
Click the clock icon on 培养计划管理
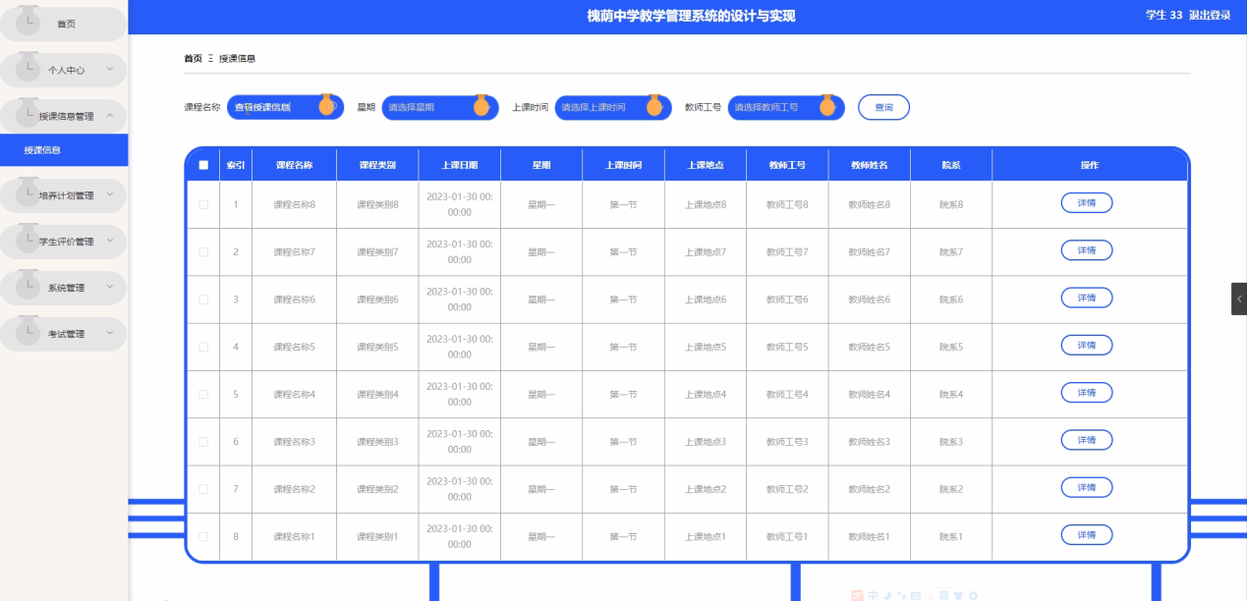(28, 191)
